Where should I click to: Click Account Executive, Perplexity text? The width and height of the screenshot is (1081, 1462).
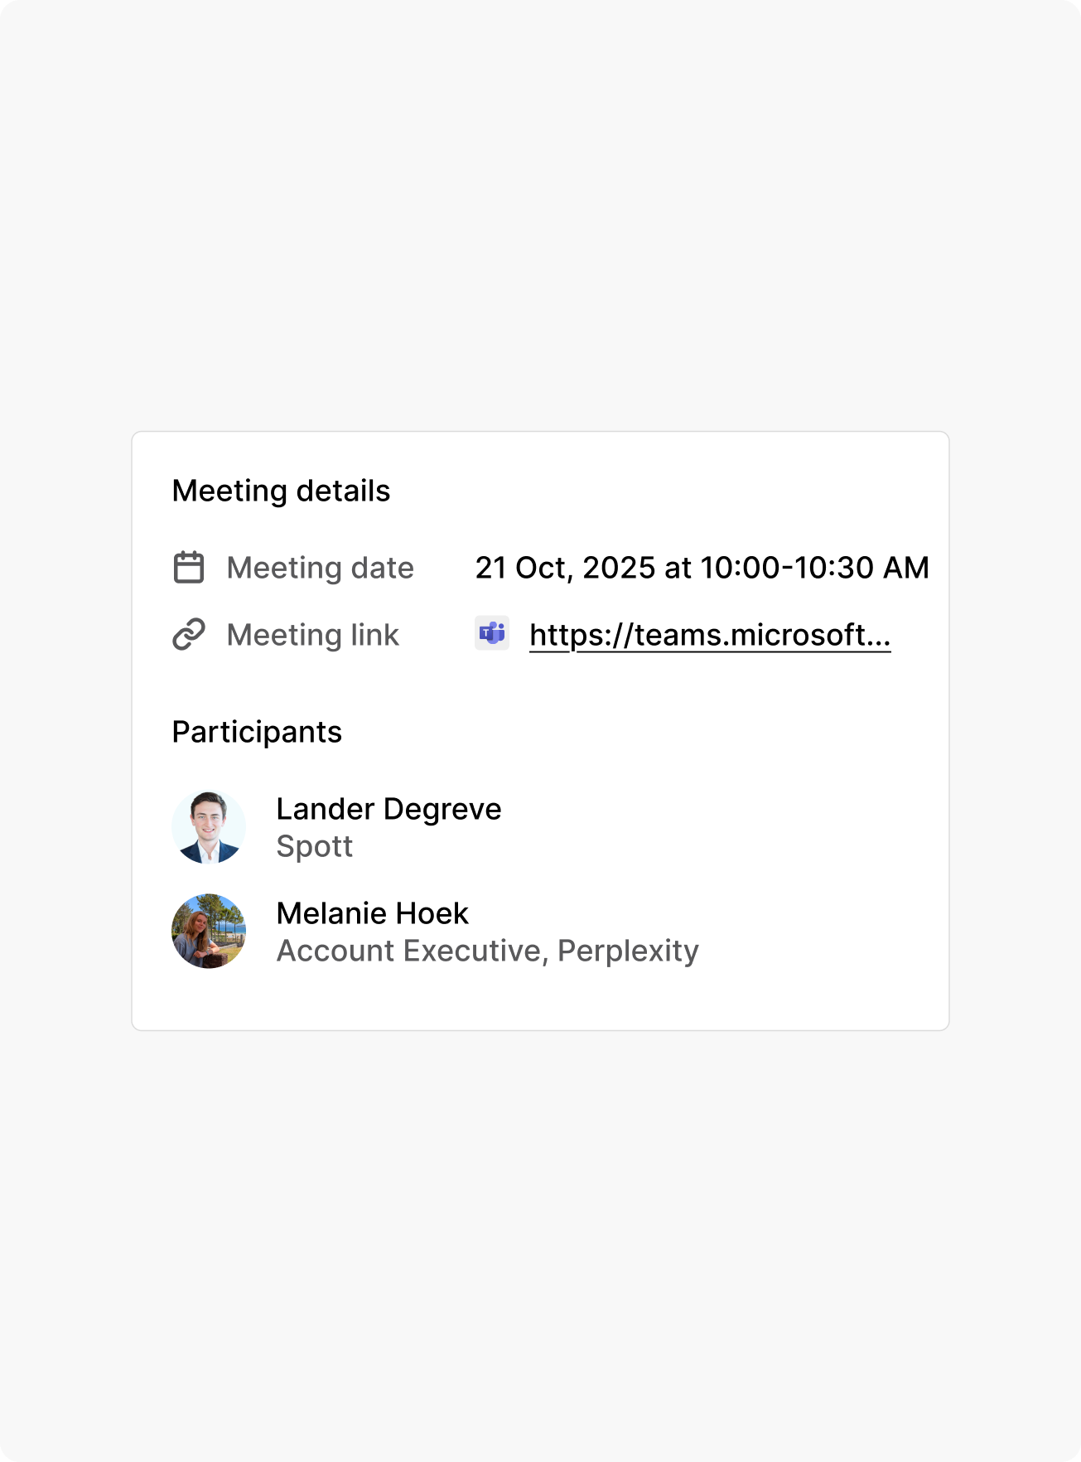pyautogui.click(x=487, y=951)
